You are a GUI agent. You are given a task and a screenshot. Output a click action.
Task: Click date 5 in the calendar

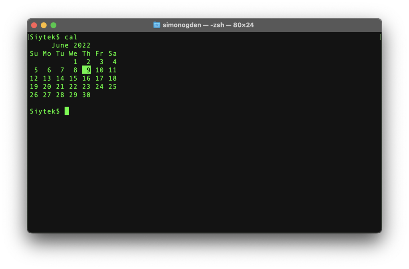click(36, 70)
